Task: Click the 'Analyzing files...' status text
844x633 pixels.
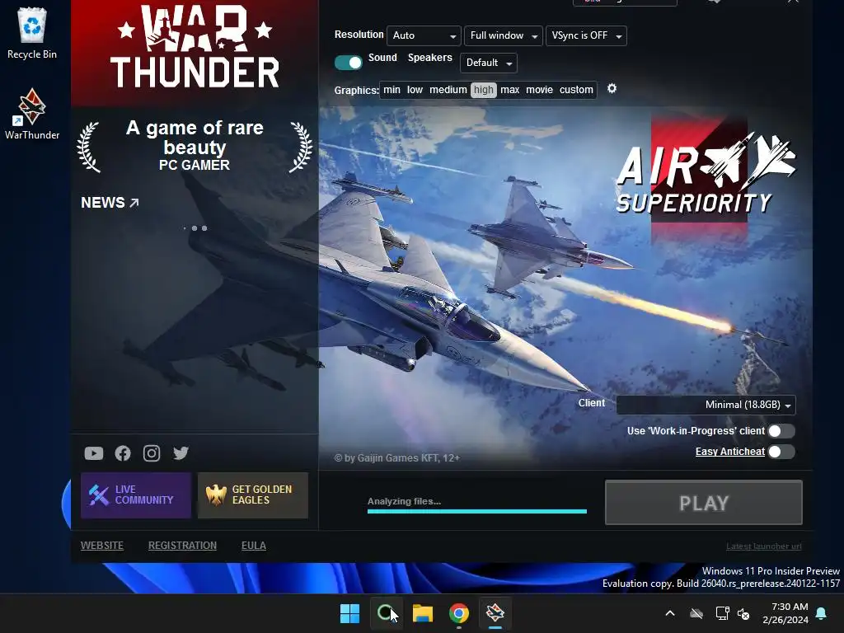Action: [x=404, y=501]
